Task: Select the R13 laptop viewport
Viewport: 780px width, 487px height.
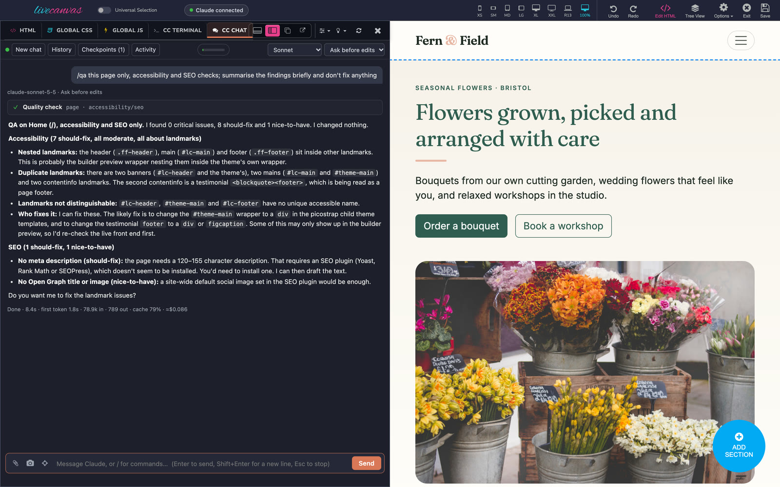Action: (x=568, y=10)
